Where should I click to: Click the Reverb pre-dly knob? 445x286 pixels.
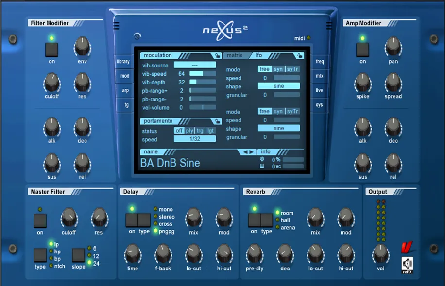(x=255, y=254)
